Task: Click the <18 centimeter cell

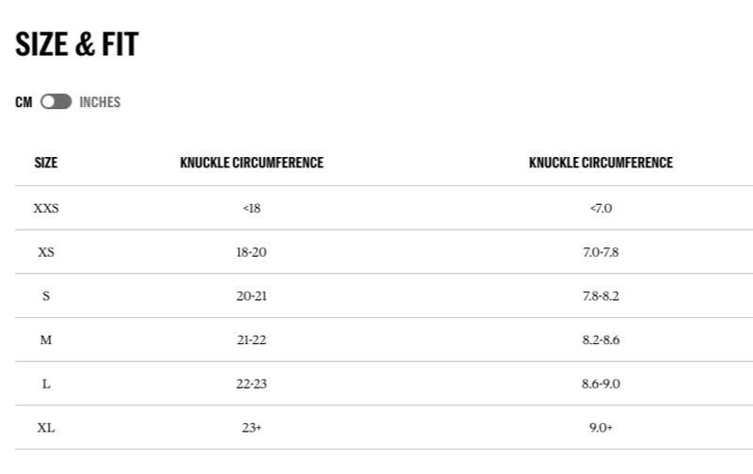Action: [251, 208]
